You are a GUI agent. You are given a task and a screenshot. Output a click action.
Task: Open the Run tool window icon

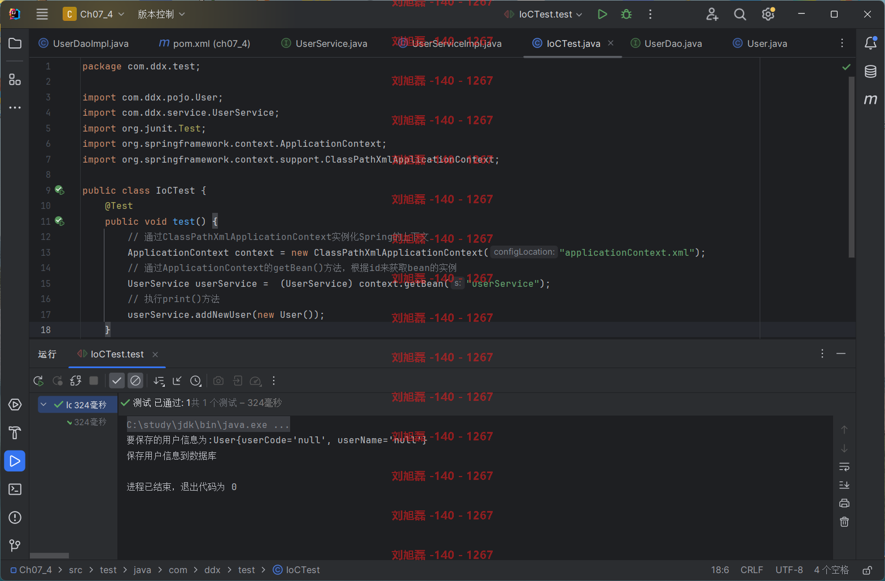point(15,461)
